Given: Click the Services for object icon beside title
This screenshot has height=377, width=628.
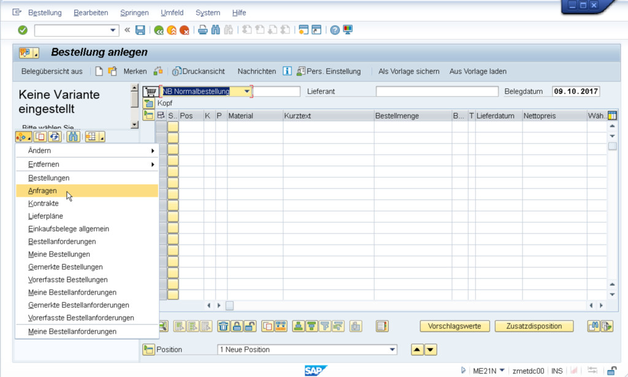Looking at the screenshot, I should tap(29, 53).
